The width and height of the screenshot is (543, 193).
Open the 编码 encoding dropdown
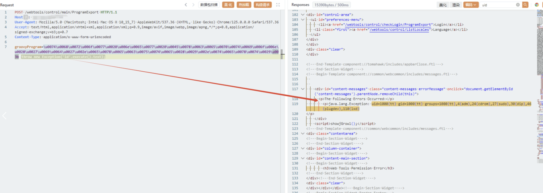click(x=471, y=5)
